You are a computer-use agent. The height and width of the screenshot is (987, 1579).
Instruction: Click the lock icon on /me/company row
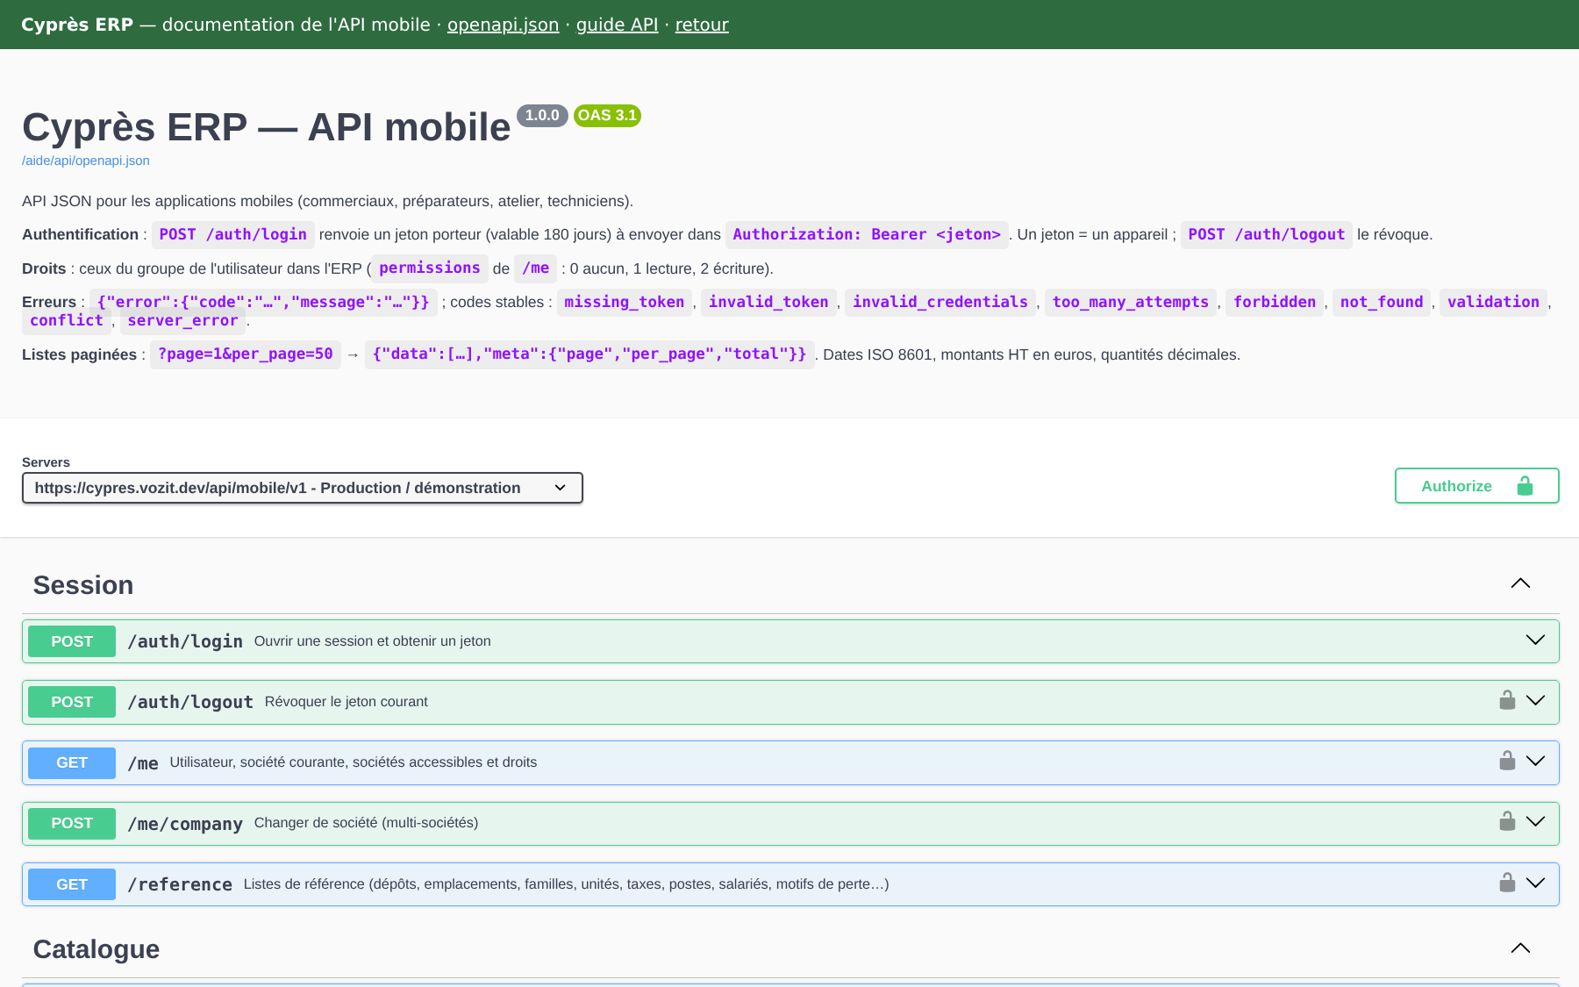tap(1507, 821)
